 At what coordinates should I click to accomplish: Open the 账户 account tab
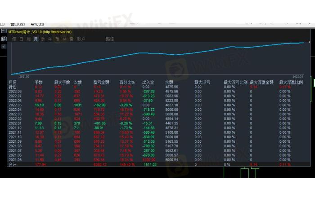[81, 39]
